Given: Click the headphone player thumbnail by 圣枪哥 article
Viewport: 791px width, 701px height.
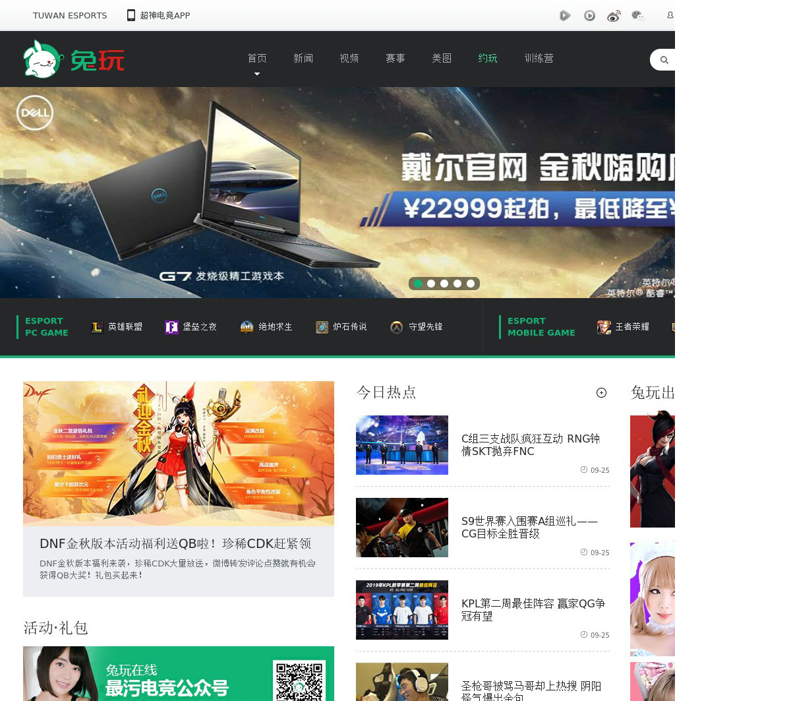Looking at the screenshot, I should pyautogui.click(x=402, y=682).
